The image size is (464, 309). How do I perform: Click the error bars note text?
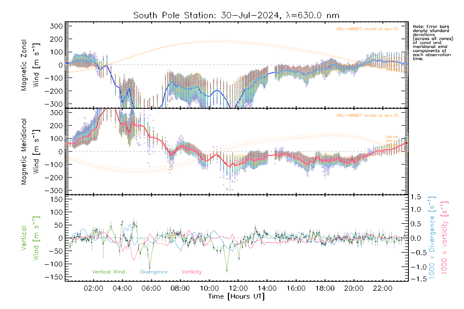[x=433, y=42]
